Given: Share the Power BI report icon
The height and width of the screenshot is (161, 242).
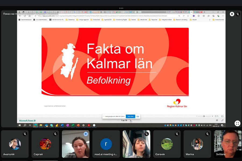Looking at the screenshot, I should pyautogui.click(x=217, y=120).
